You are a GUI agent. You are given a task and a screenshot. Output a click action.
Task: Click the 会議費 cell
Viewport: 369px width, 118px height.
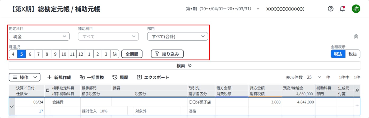click(66, 102)
